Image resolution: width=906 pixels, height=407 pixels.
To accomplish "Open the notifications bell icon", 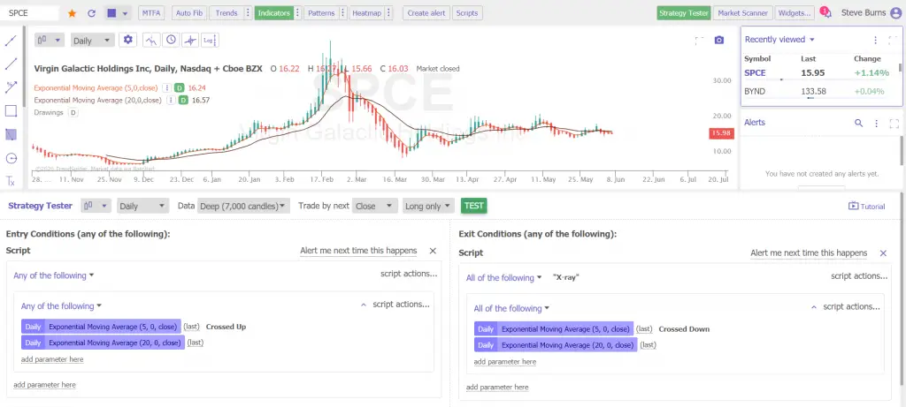I will tap(825, 12).
